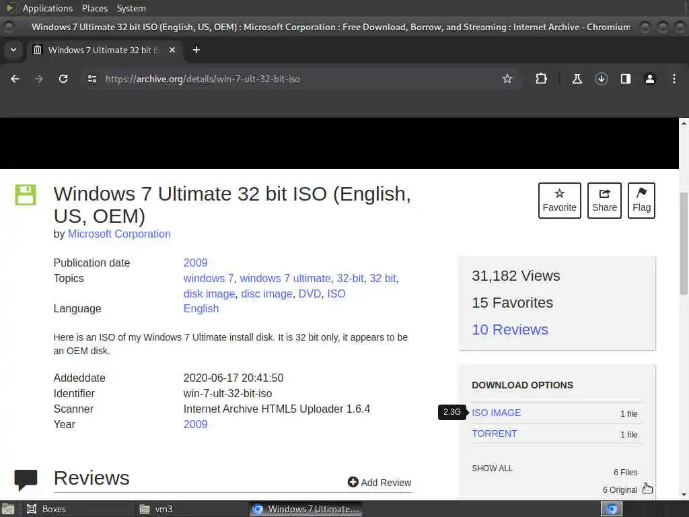Click the scrollbar up arrow
Viewport: 689px width, 517px height.
tap(684, 123)
